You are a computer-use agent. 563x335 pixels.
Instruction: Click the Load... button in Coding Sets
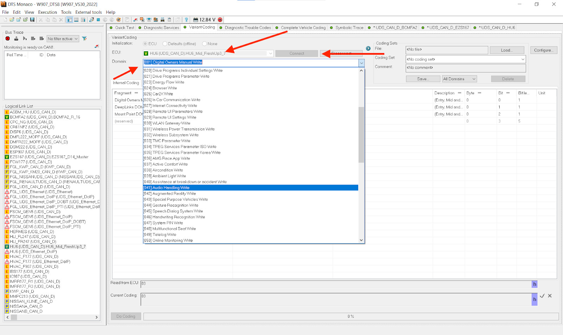point(507,50)
